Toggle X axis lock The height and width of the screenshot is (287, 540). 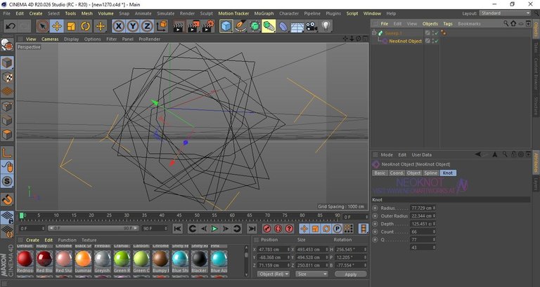pyautogui.click(x=118, y=26)
